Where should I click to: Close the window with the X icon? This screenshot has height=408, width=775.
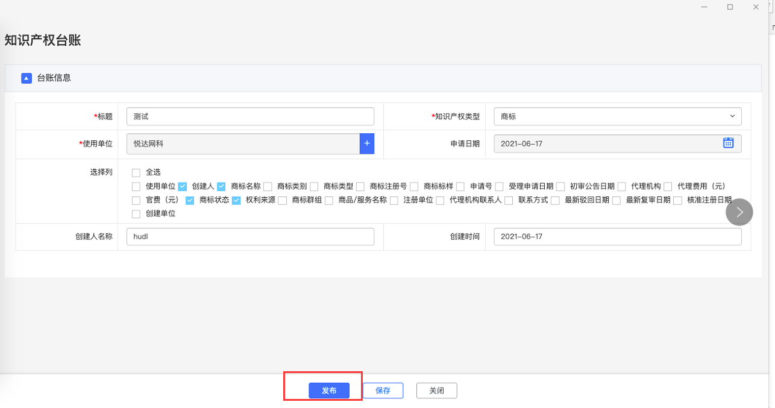[756, 7]
